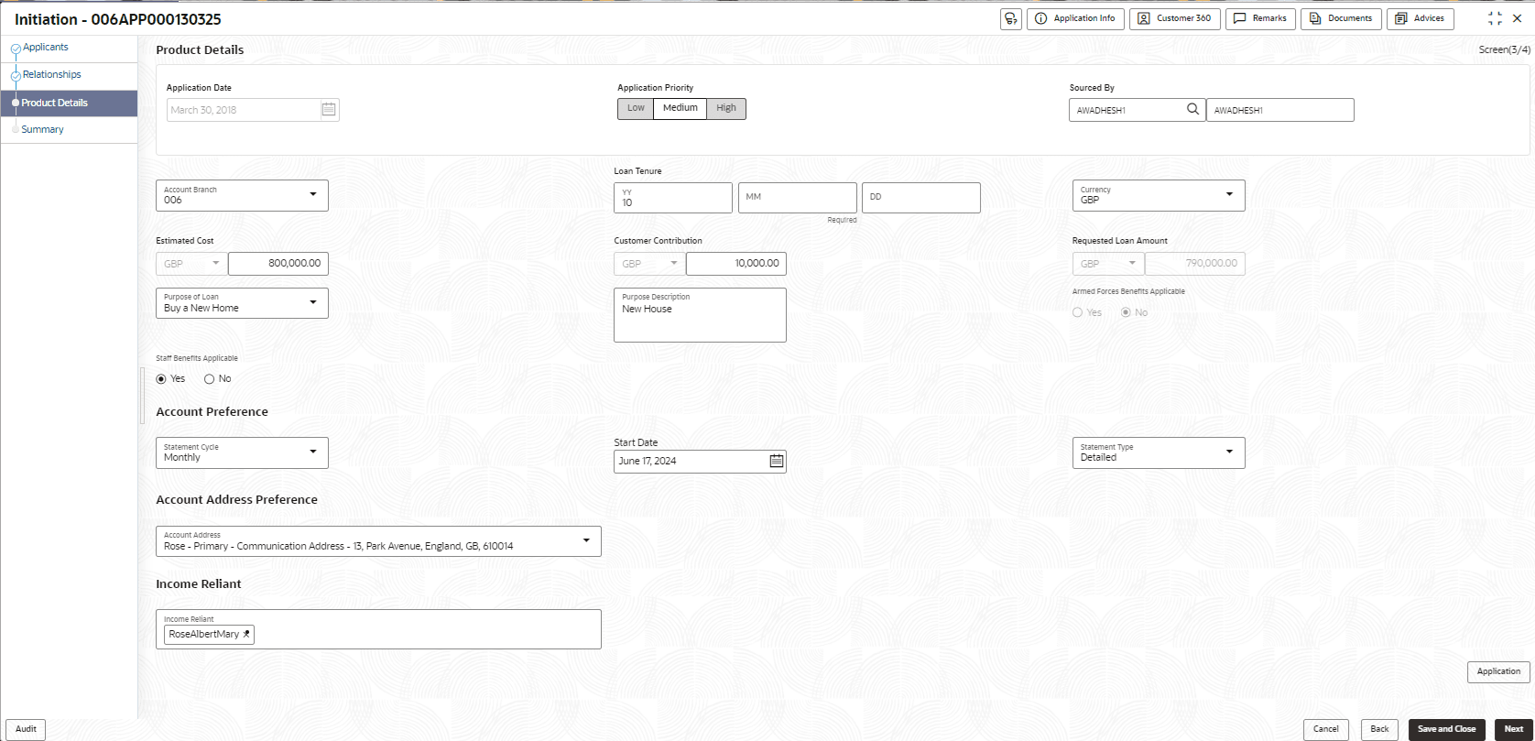Click the Save and Close button

[x=1446, y=729]
